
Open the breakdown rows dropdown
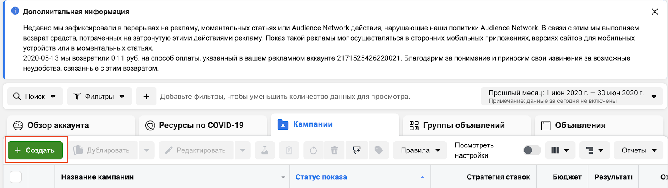pos(595,150)
